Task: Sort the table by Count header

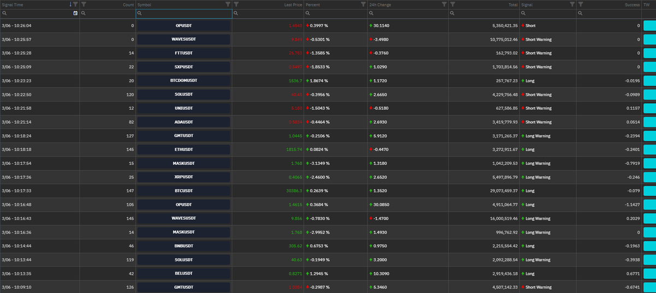Action: tap(127, 4)
